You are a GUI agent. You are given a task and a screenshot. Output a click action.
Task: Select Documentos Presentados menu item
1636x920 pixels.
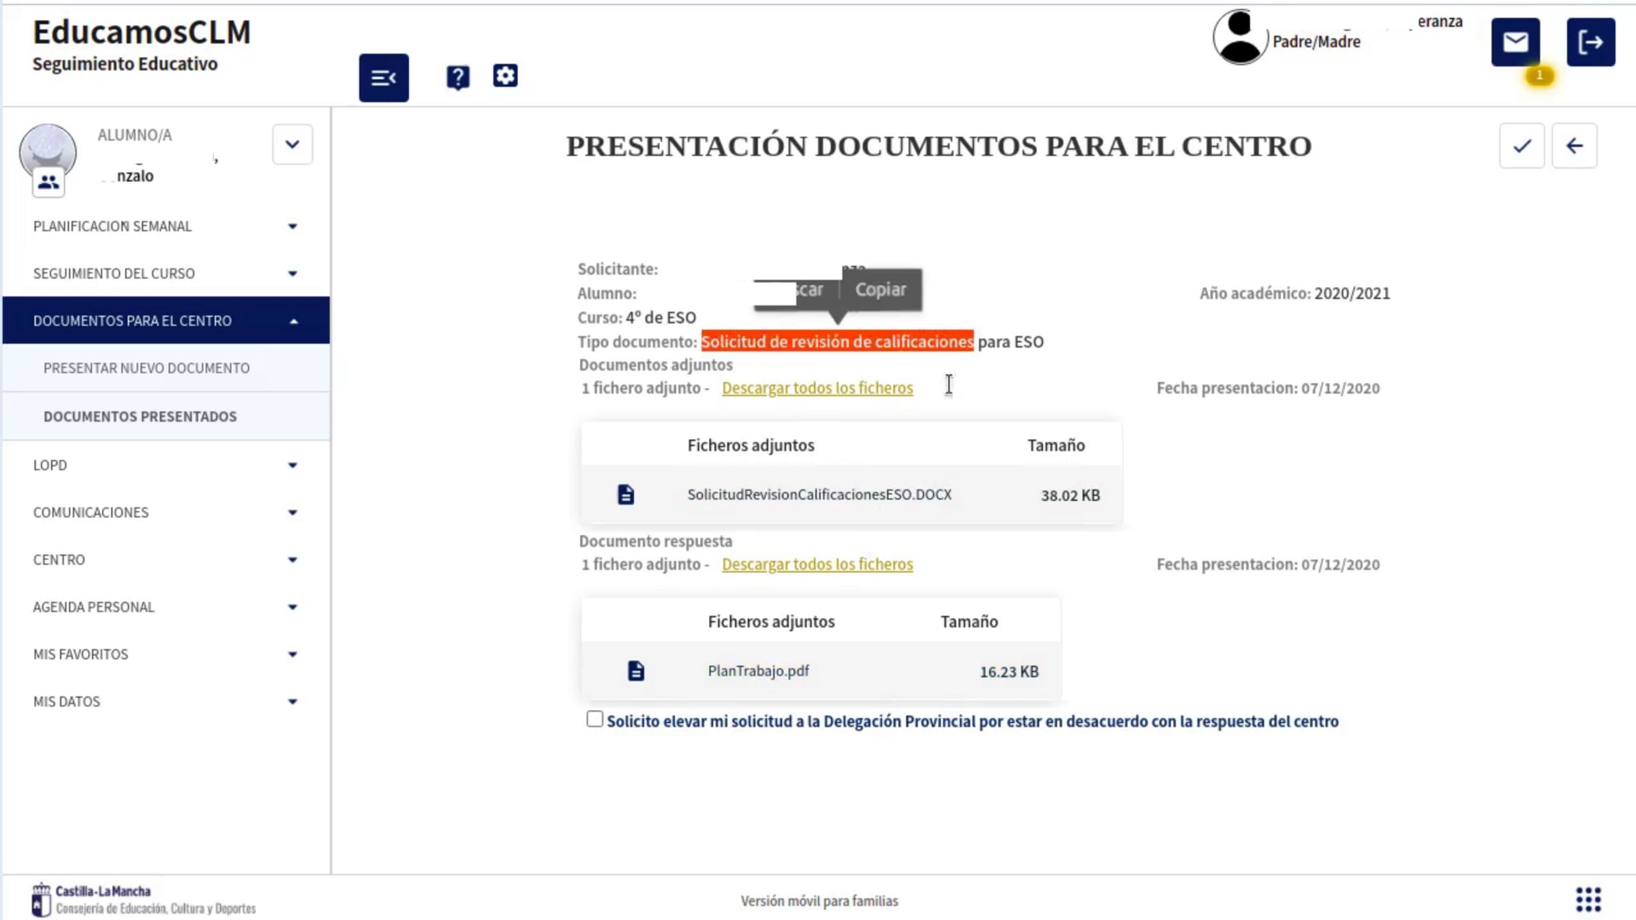click(140, 416)
